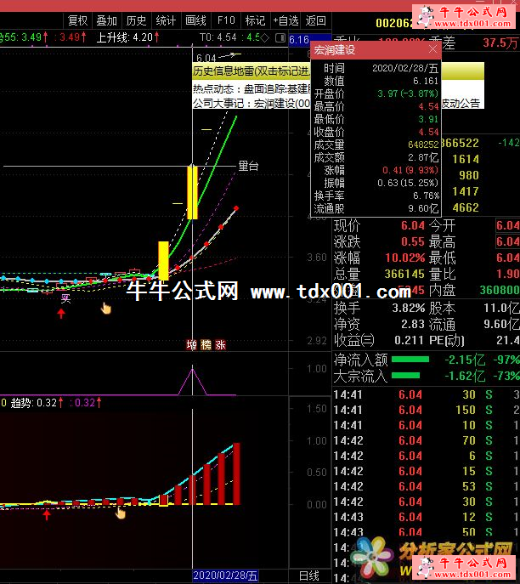Image resolution: width=520 pixels, height=584 pixels.
Task: Click the tall yellow candlestick near 重台
Action: pos(192,193)
